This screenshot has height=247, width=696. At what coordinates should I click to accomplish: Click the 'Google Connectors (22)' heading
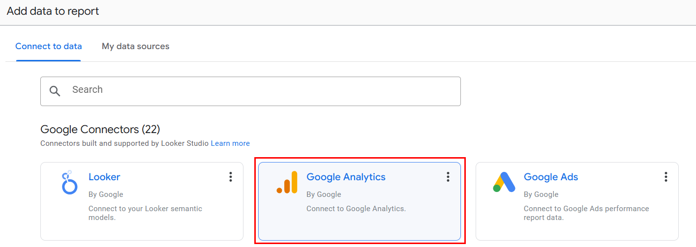(100, 130)
